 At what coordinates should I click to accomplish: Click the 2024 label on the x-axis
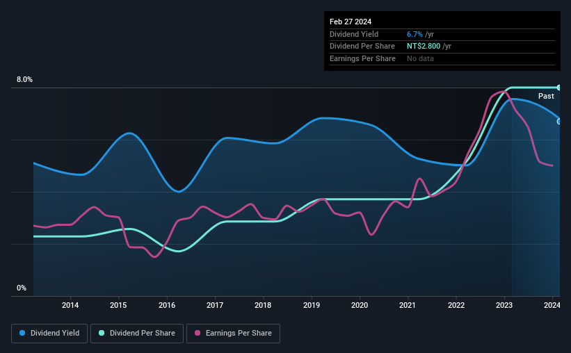pos(552,305)
